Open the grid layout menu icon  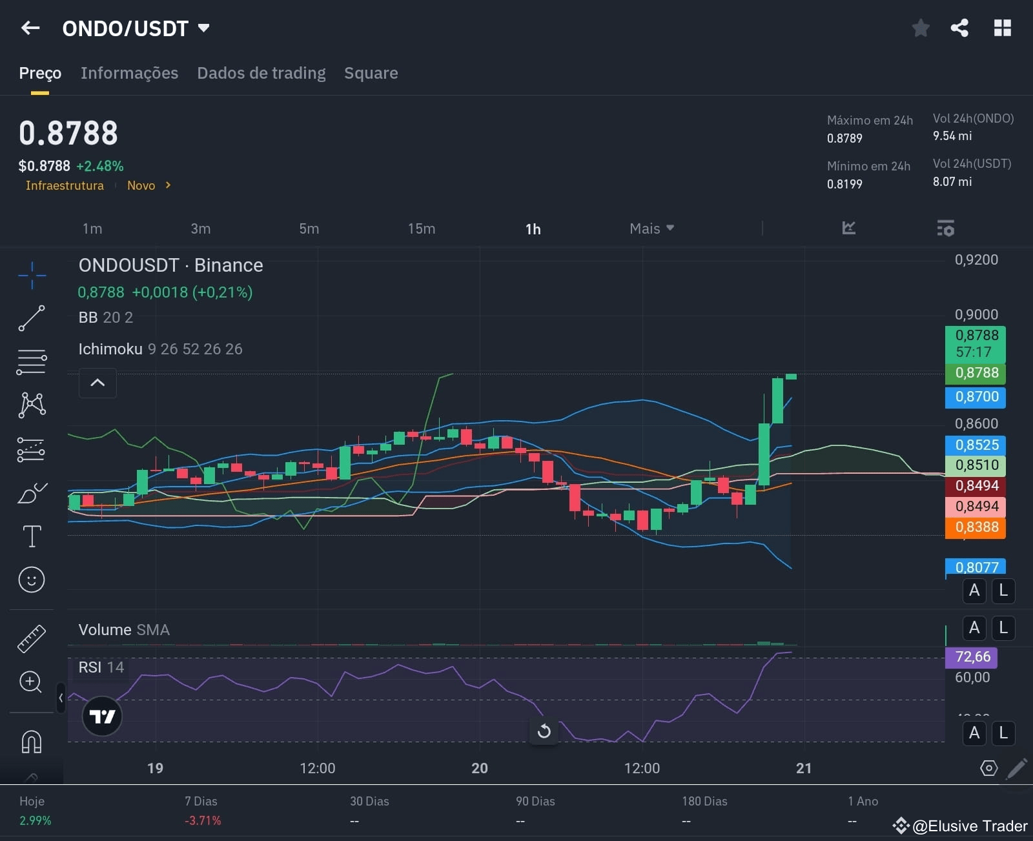1002,28
